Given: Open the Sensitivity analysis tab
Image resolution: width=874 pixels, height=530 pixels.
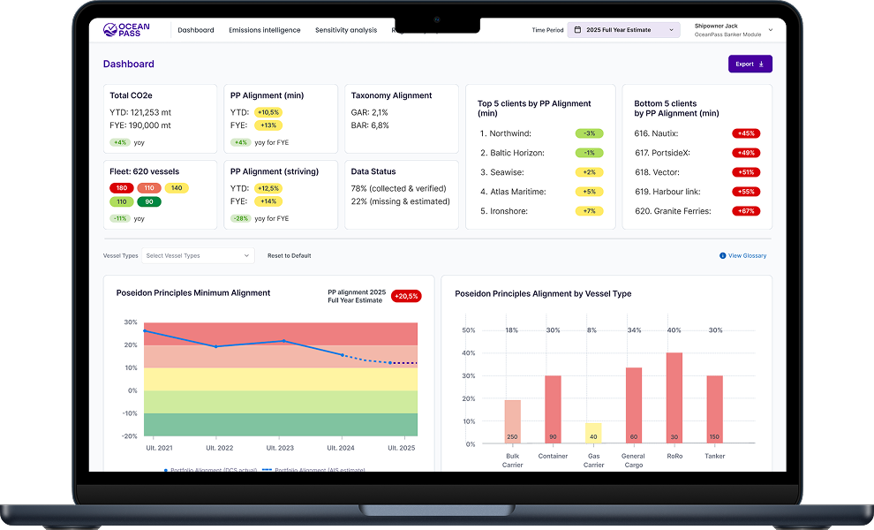Looking at the screenshot, I should click(346, 30).
